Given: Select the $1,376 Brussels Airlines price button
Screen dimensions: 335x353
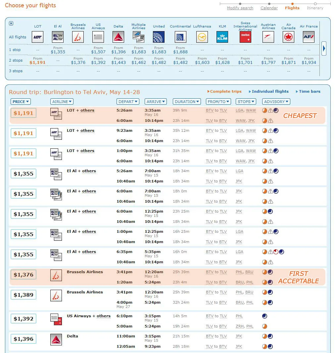Looking at the screenshot, I should [x=24, y=275].
